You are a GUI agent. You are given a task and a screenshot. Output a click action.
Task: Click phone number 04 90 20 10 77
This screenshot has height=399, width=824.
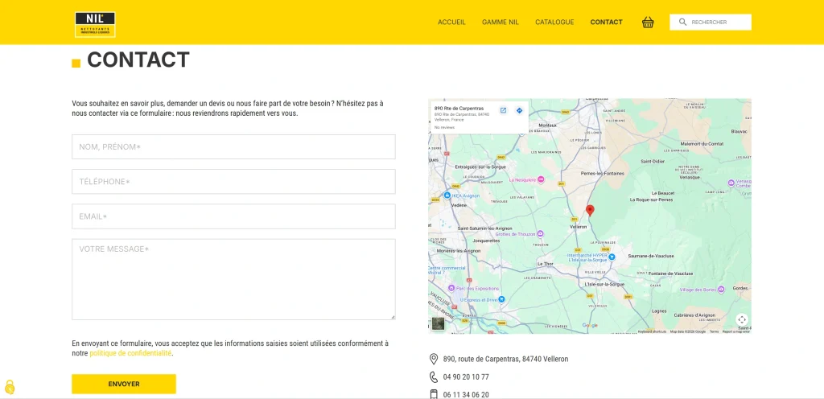click(466, 377)
